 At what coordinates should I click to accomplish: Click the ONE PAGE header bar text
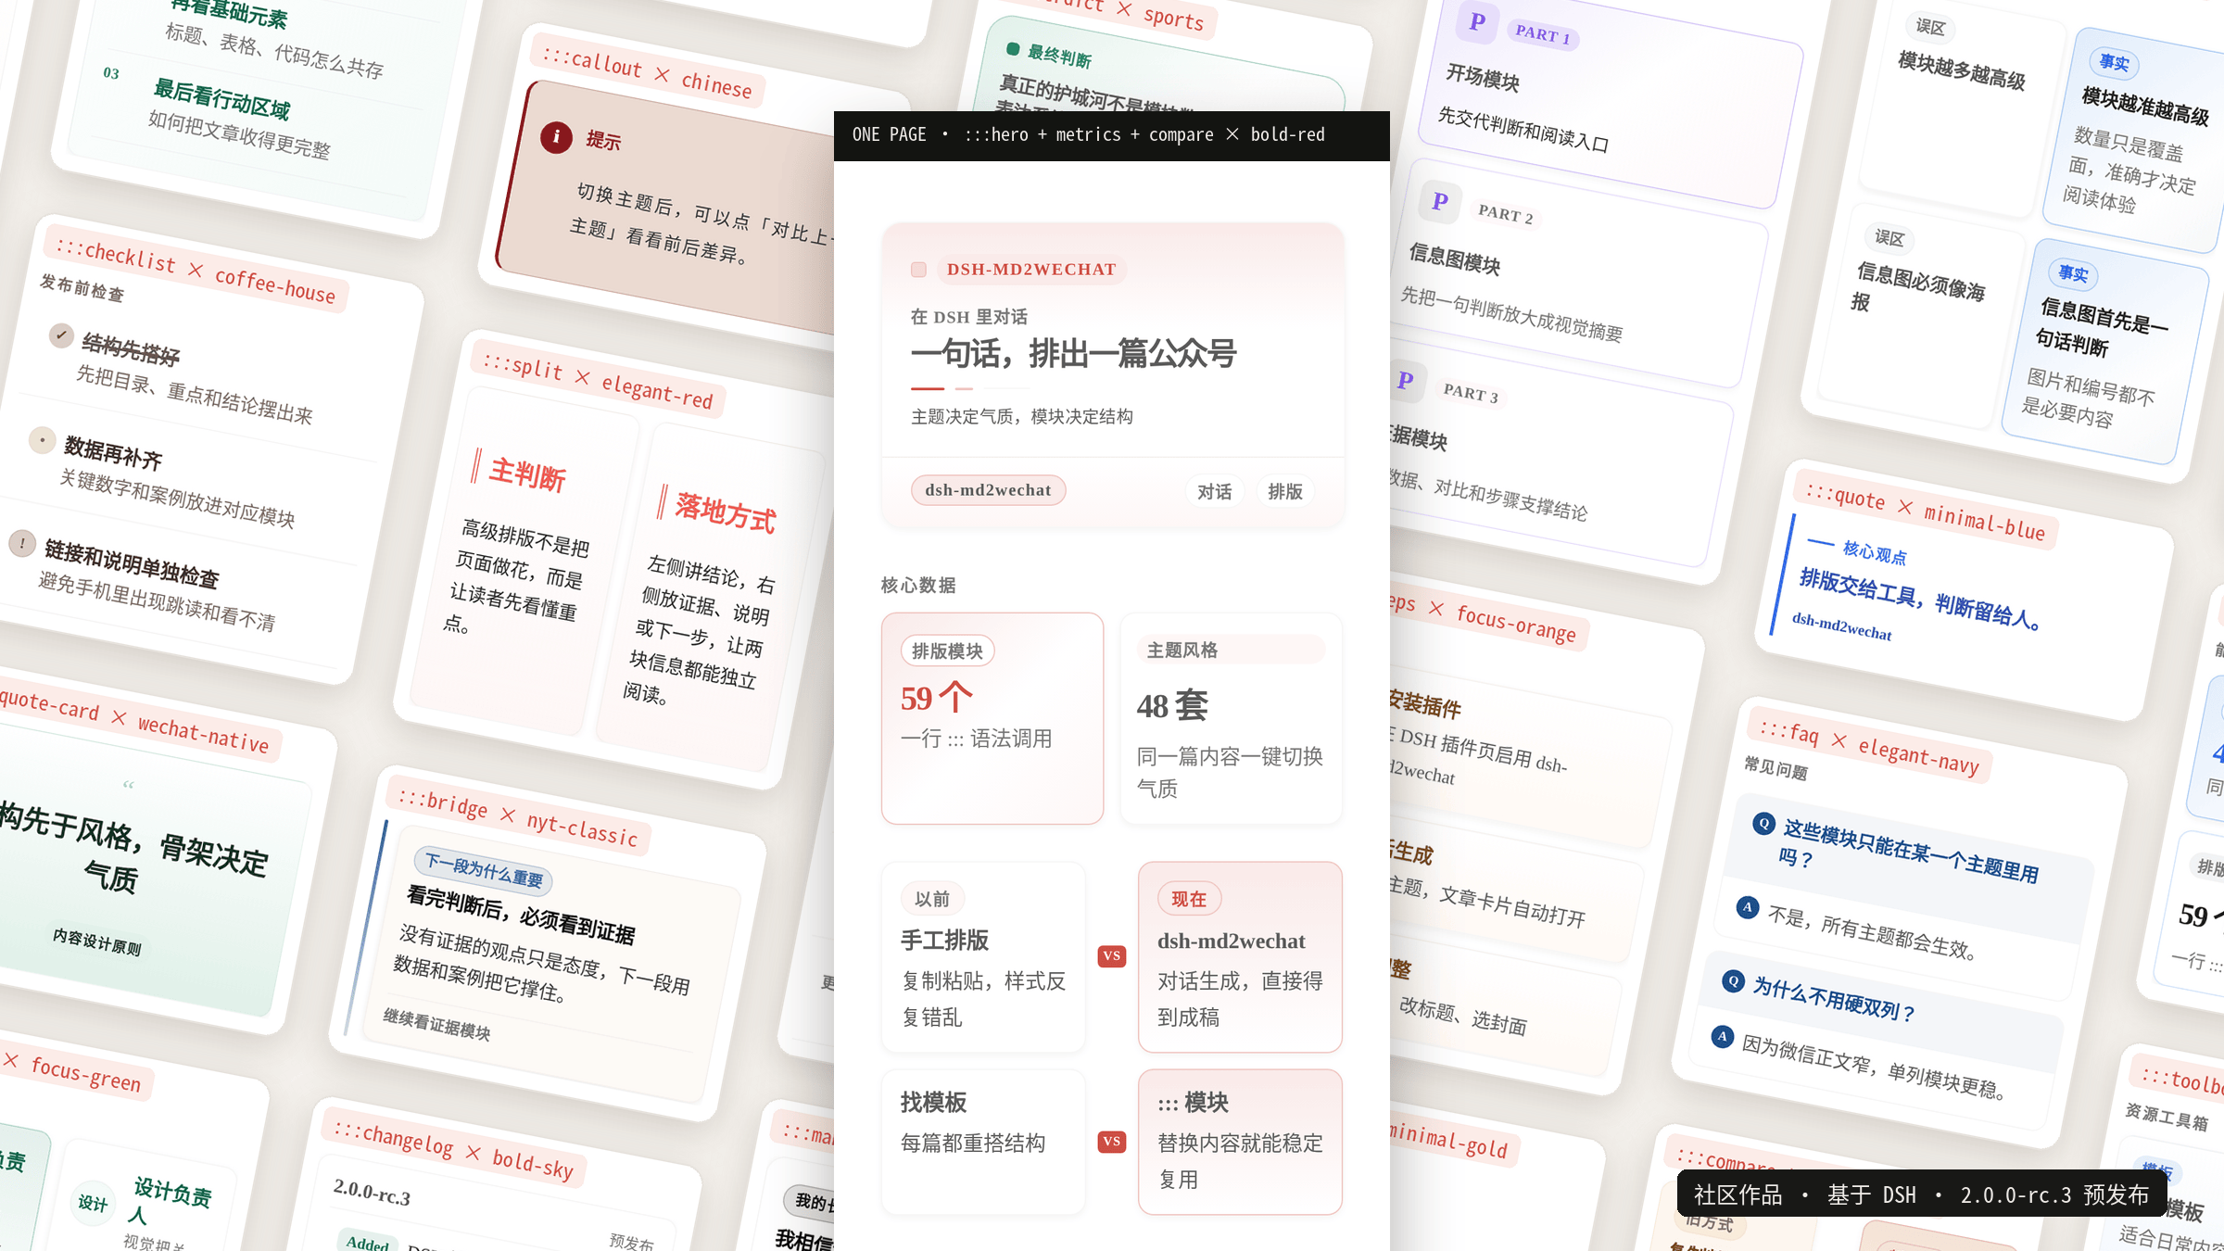coord(1089,134)
